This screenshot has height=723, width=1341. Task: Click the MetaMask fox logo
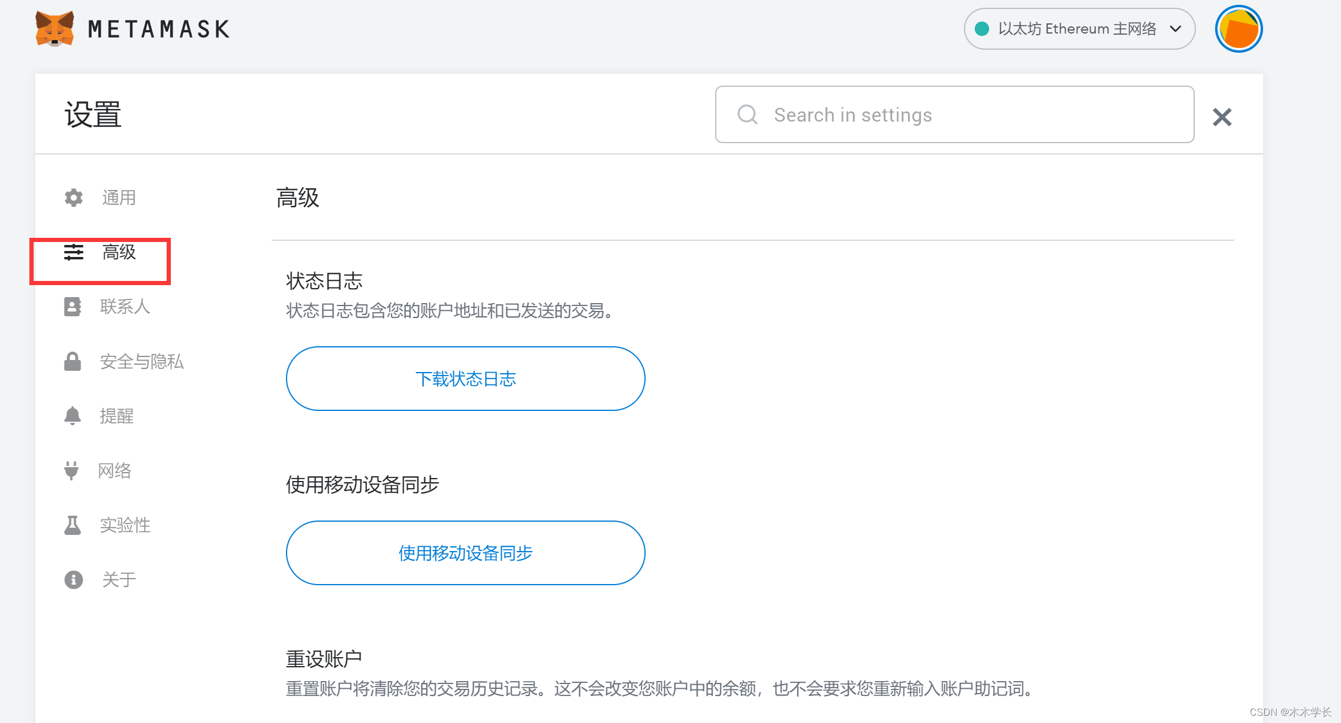tap(55, 29)
